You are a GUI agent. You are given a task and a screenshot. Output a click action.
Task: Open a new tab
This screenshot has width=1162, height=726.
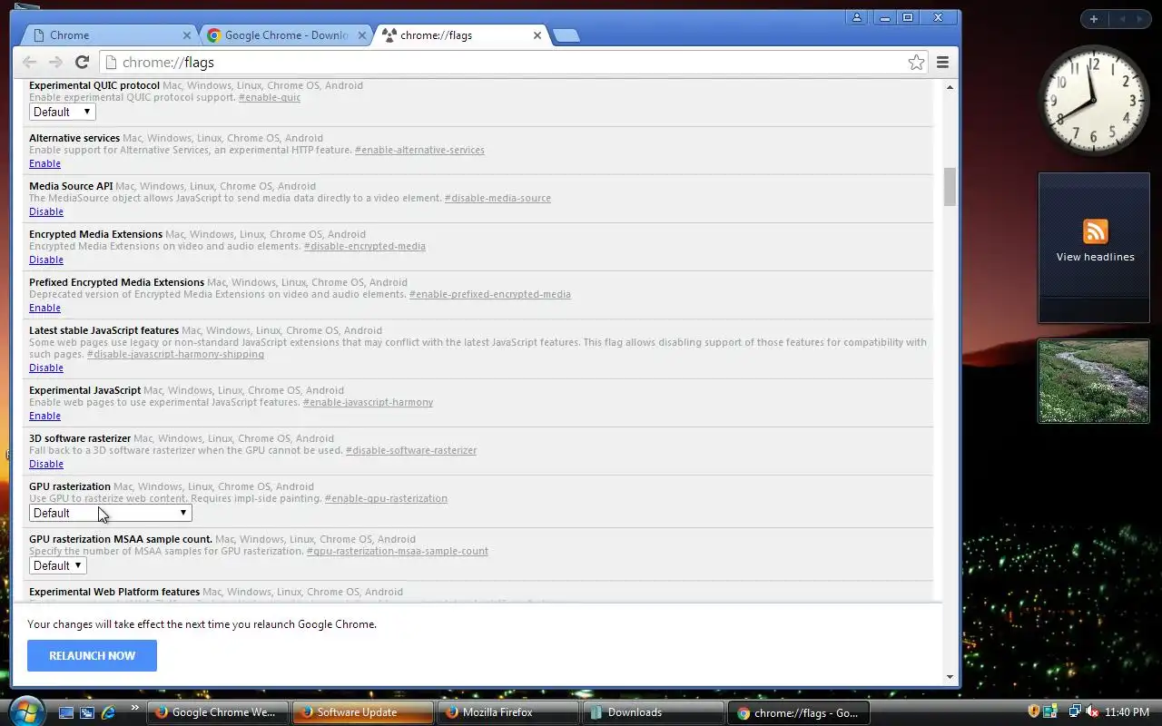[566, 36]
